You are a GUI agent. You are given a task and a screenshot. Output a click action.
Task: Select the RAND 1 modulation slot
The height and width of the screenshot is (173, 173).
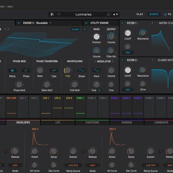click(x=115, y=106)
